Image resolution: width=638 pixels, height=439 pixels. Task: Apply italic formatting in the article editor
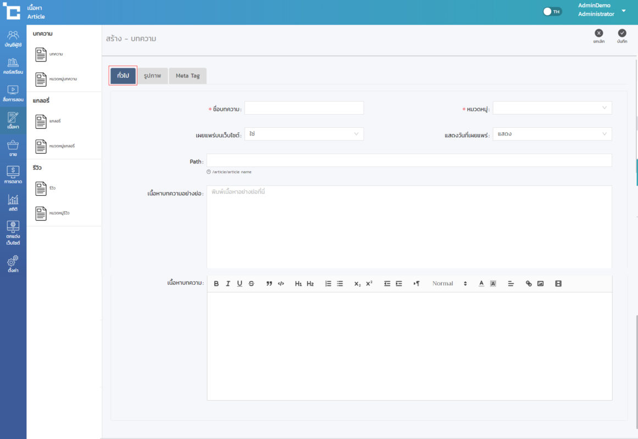pyautogui.click(x=228, y=284)
